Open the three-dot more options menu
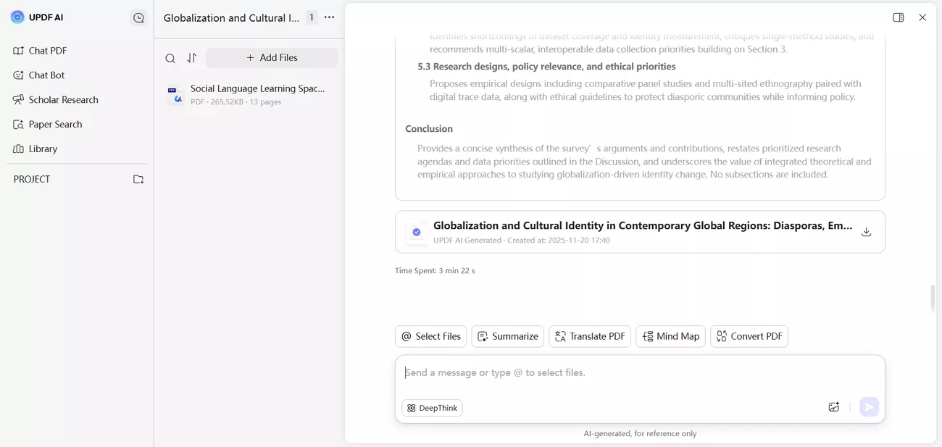Screen dimensions: 942x447 pos(330,17)
